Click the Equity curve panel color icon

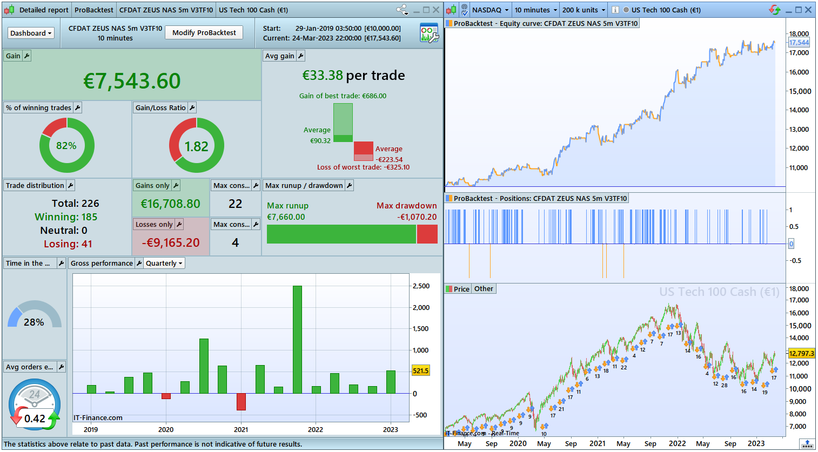click(448, 23)
